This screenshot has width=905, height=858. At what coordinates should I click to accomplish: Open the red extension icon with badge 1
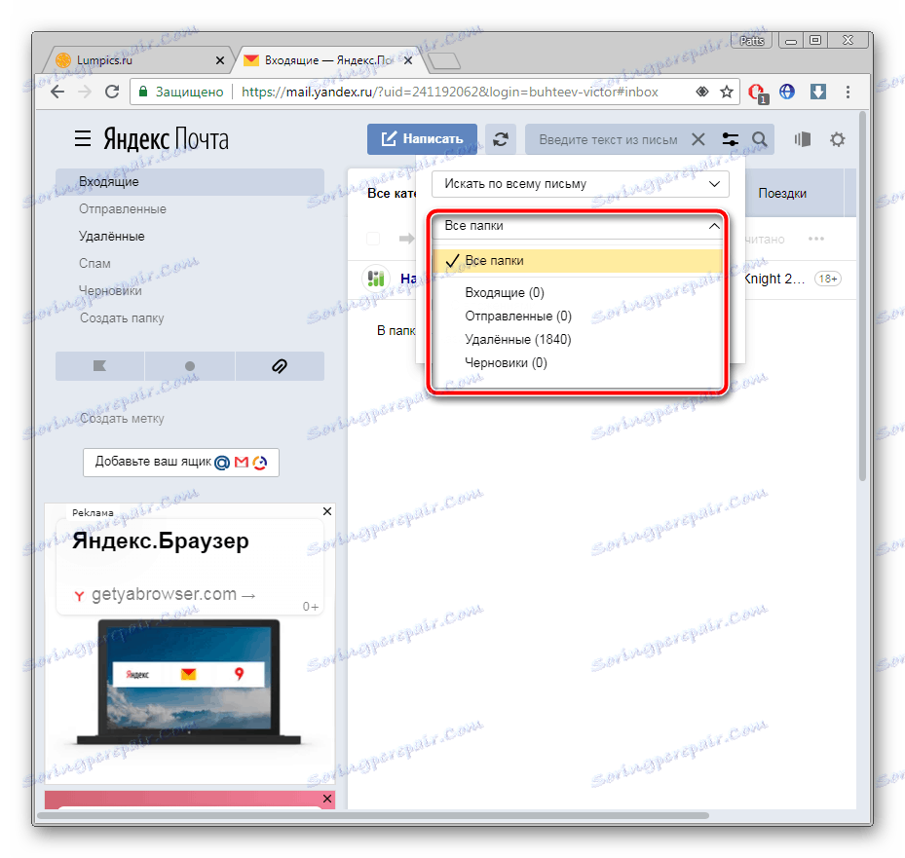point(757,93)
